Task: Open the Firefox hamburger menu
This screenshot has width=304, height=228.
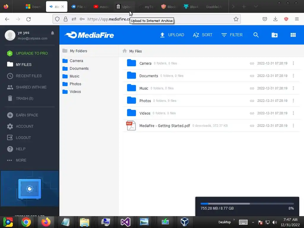Action: [x=297, y=19]
